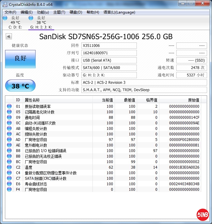Image resolution: width=212 pixels, height=224 pixels.
Task: Click the 38 °C temperature button
Action: tap(20, 86)
